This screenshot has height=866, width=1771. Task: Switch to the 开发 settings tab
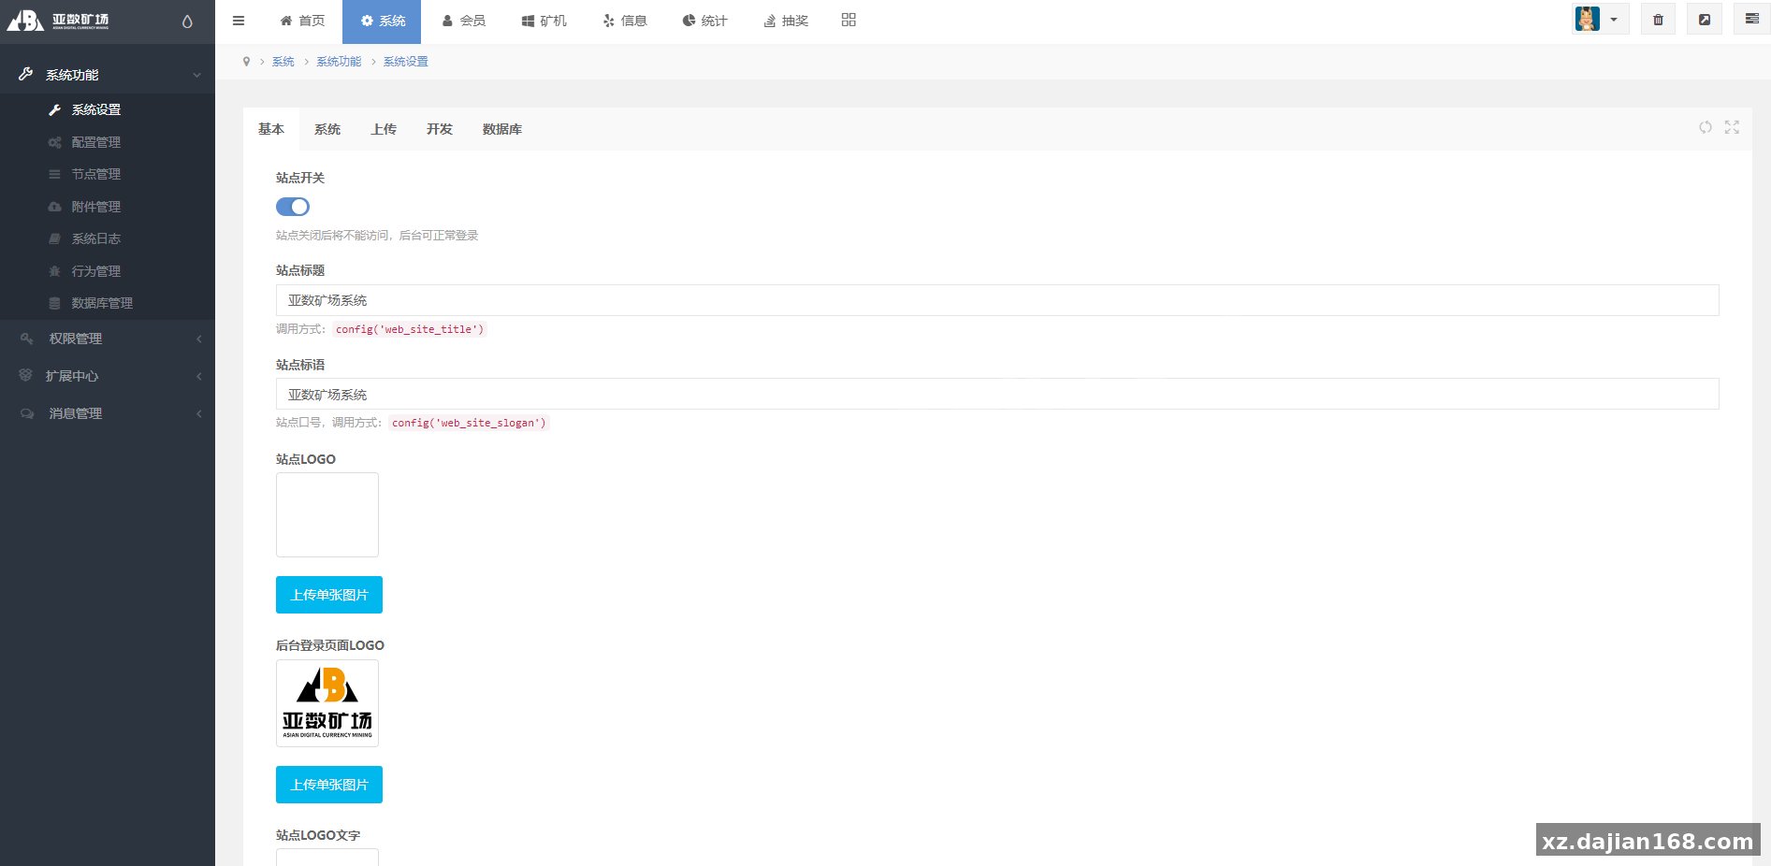click(440, 129)
